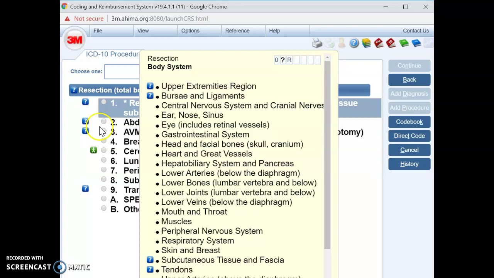Click 'Respiratory System' entry
The width and height of the screenshot is (494, 278).
click(198, 241)
